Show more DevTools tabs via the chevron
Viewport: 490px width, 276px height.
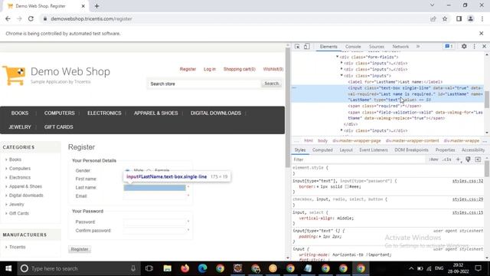pyautogui.click(x=418, y=46)
